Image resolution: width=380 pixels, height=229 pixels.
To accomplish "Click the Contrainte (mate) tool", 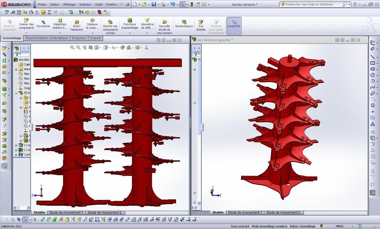I will 43,24.
